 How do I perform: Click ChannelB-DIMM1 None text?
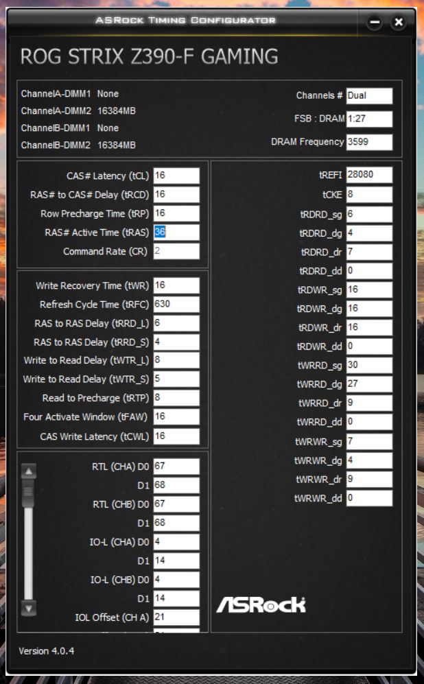(70, 128)
